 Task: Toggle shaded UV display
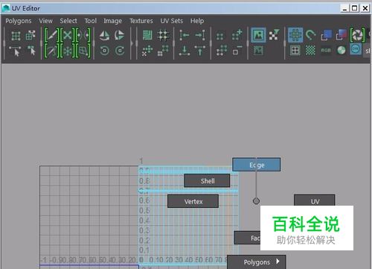(326, 35)
